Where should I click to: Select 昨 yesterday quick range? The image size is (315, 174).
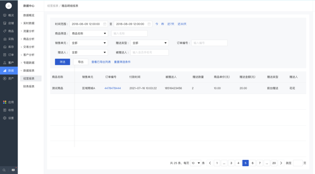(163, 24)
